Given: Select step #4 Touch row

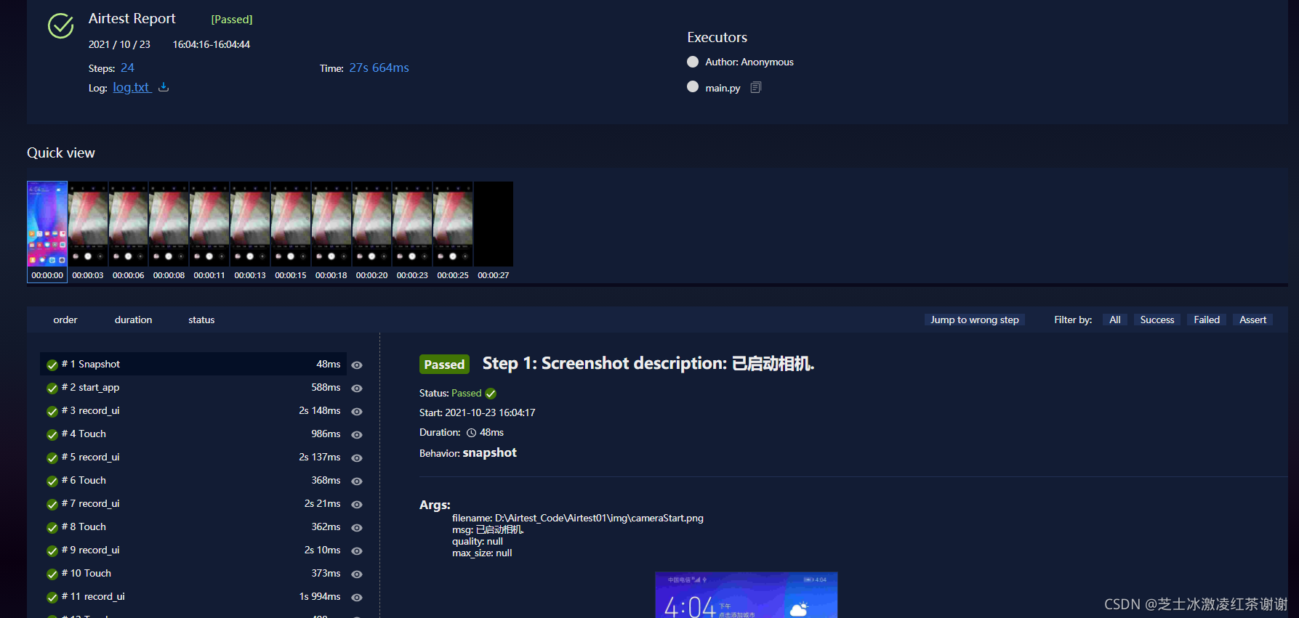Looking at the screenshot, I should 193,434.
